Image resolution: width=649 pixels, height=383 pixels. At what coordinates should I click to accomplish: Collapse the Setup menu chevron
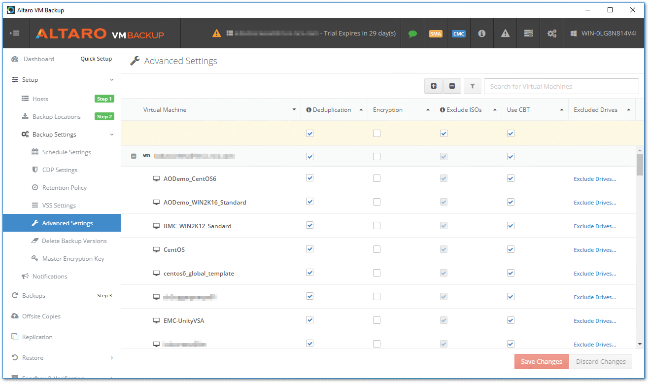click(x=112, y=80)
